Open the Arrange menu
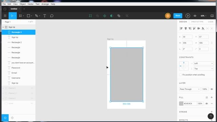 pos(45,4)
